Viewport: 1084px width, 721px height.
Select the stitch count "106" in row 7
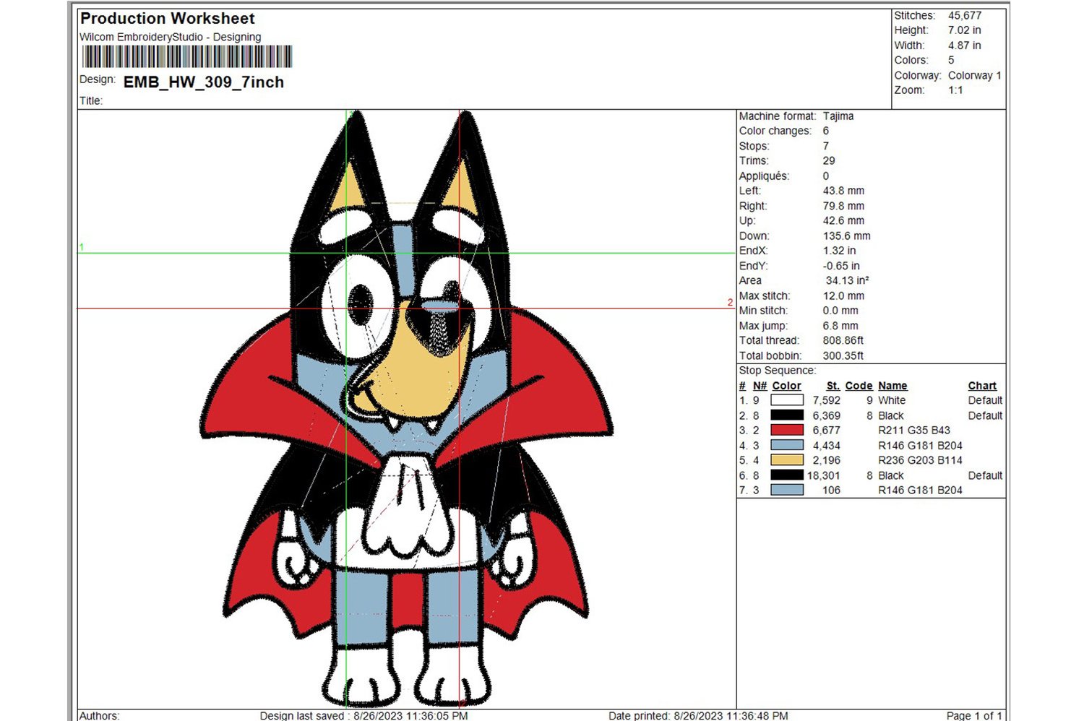832,490
